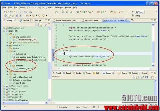Image resolution: width=160 pixels, height=111 pixels.
Task: Show hidden editor tabs list
Action: click(x=133, y=20)
